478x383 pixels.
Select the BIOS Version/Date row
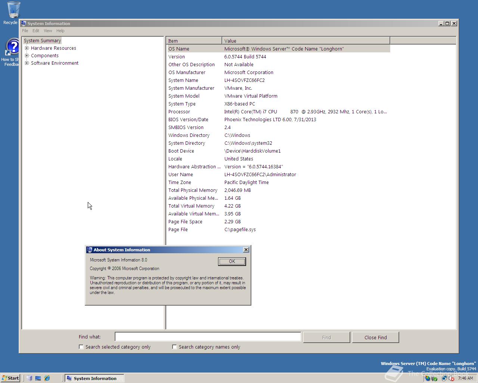(x=278, y=119)
